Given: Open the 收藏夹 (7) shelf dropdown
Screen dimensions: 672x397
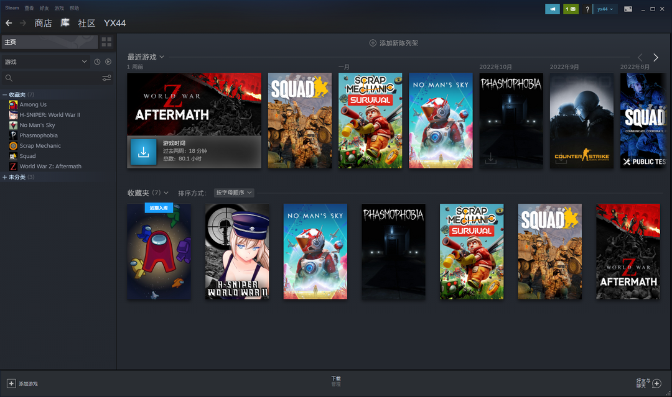Looking at the screenshot, I should (x=166, y=193).
